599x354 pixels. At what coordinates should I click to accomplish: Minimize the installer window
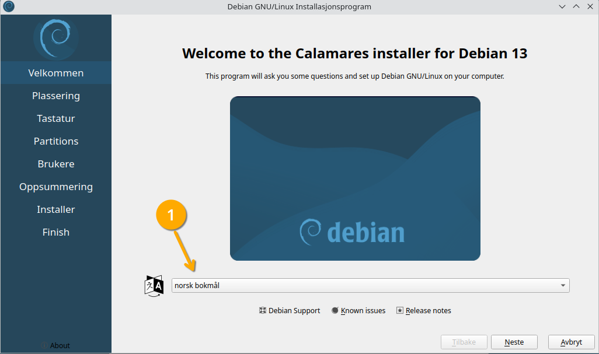click(x=562, y=6)
